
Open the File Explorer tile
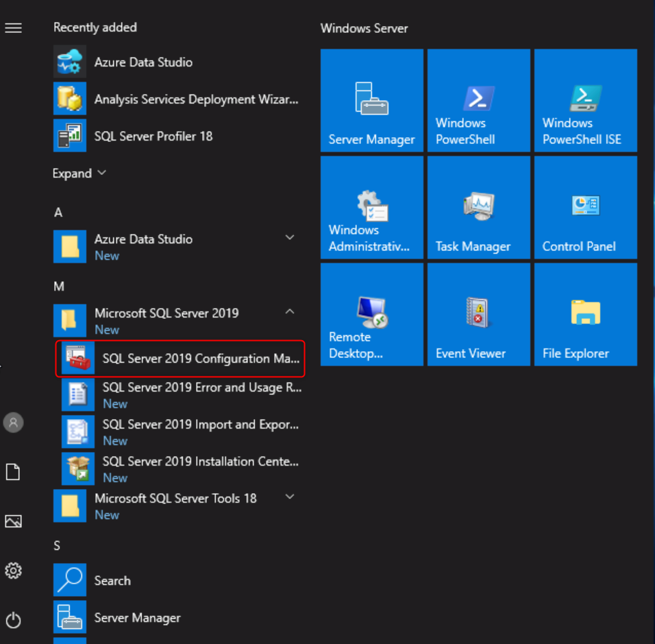586,315
